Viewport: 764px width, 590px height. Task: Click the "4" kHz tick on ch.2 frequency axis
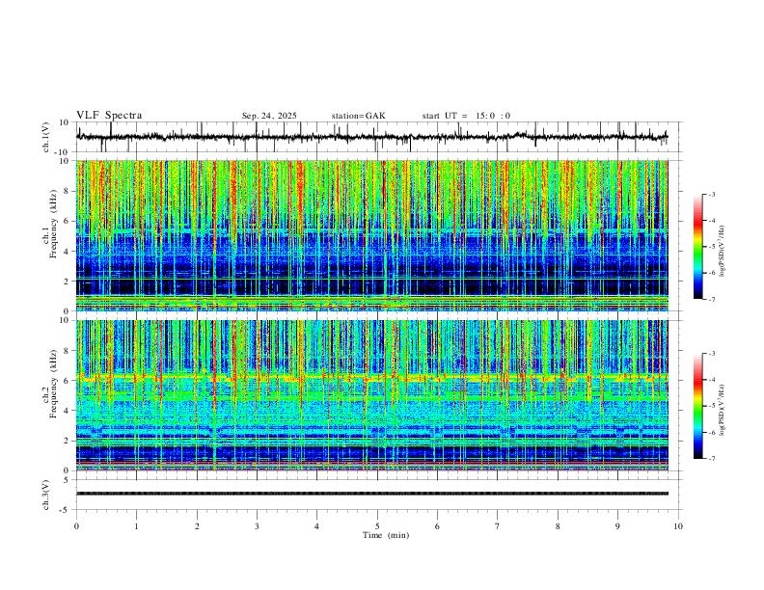coord(67,411)
